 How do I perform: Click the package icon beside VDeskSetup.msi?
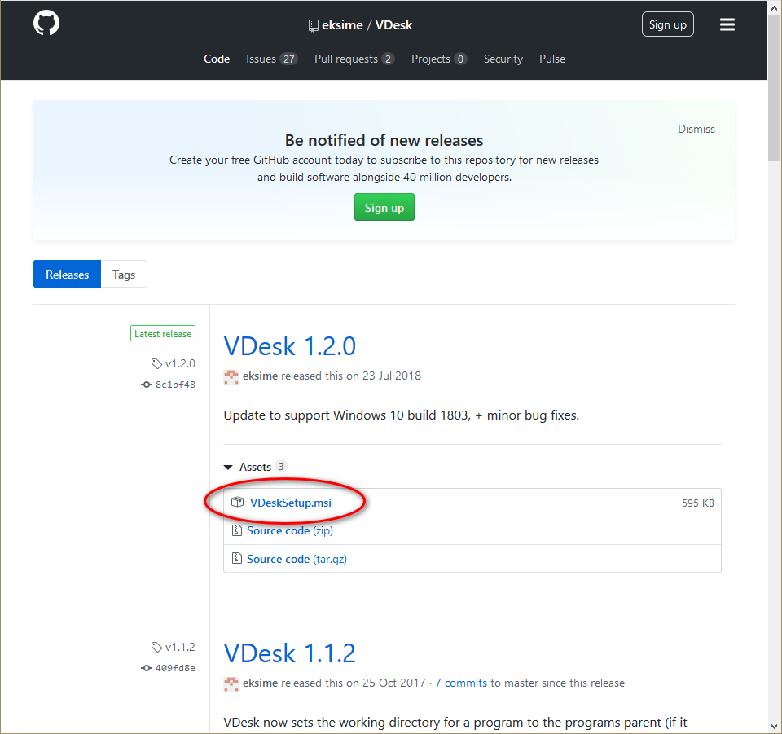point(237,503)
